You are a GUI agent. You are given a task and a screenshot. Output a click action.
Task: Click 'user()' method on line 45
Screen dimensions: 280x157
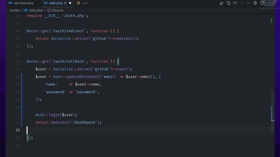pos(123,69)
